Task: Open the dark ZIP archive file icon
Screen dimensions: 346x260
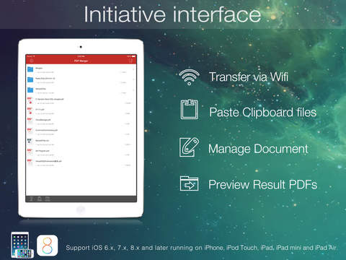Action: point(30,142)
